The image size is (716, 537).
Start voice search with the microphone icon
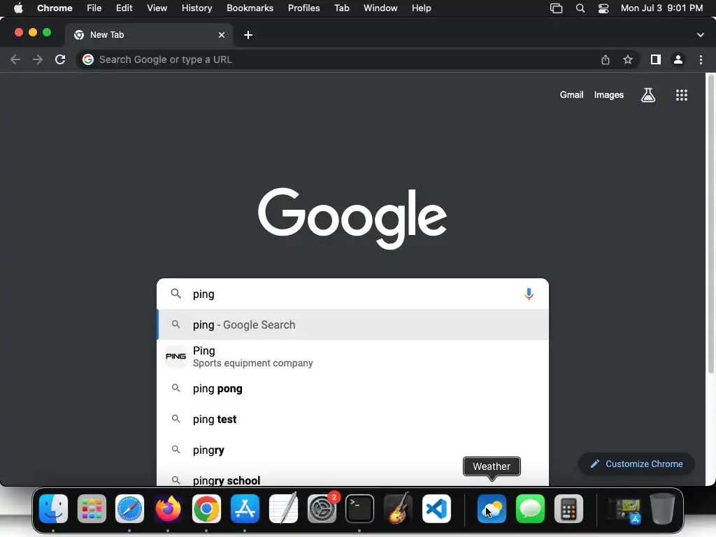coord(529,294)
